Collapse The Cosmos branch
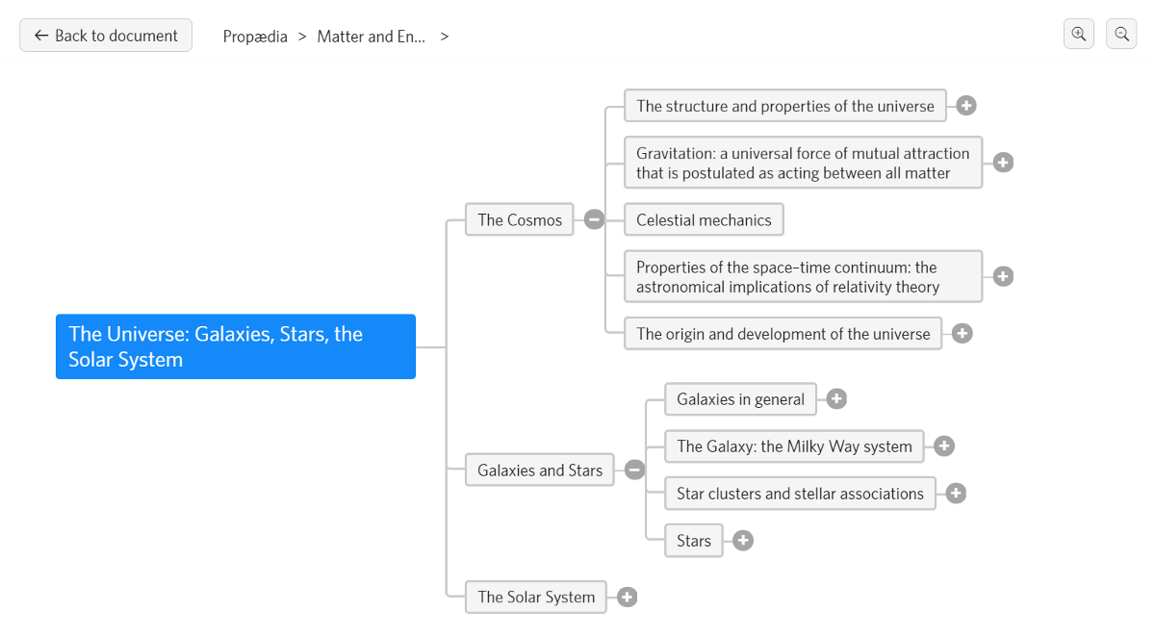The height and width of the screenshot is (637, 1155). (594, 219)
